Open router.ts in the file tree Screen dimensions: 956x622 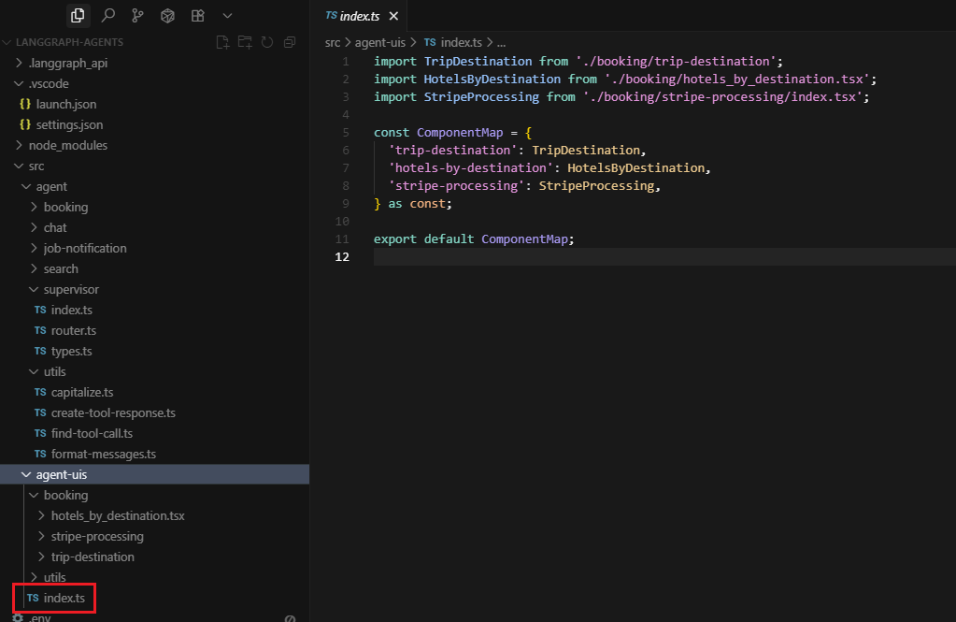point(73,330)
